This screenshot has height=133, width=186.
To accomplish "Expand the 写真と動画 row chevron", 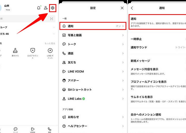I will [x=123, y=35].
